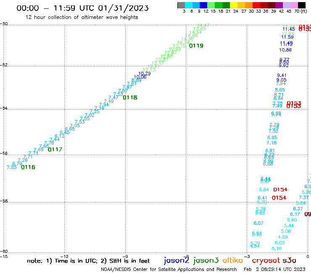Click the Feb 2 08:29:14 UTC 2023 timestamp
This screenshot has width=311, height=273.
tap(274, 269)
